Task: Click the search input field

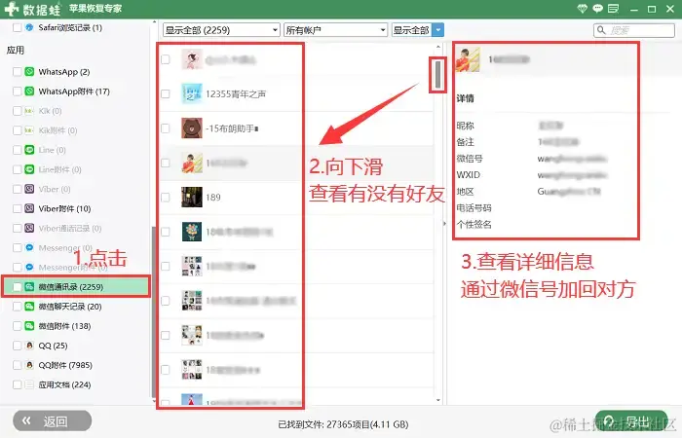Action: pyautogui.click(x=634, y=30)
